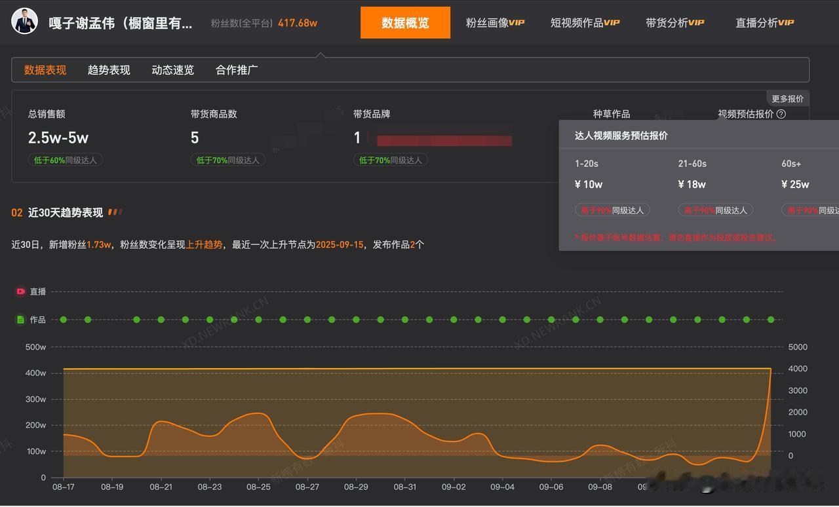Screen dimensions: 839x507
Task: Click the 作品 dot above the 09-04 date
Action: pyautogui.click(x=502, y=320)
